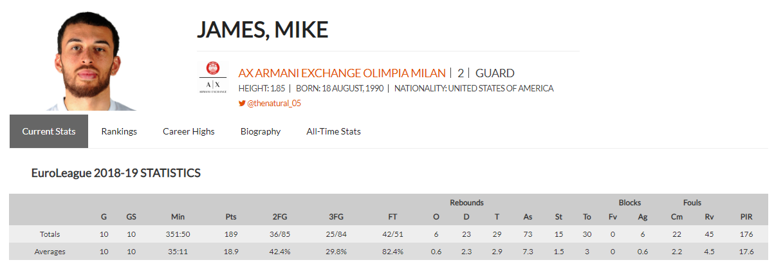Click the Rebounds column group header
This screenshot has height=269, width=774.
[466, 203]
